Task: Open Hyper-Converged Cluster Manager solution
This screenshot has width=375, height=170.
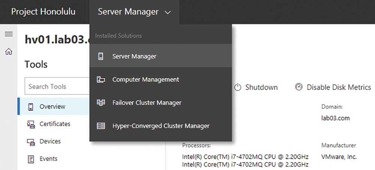Action: [161, 126]
